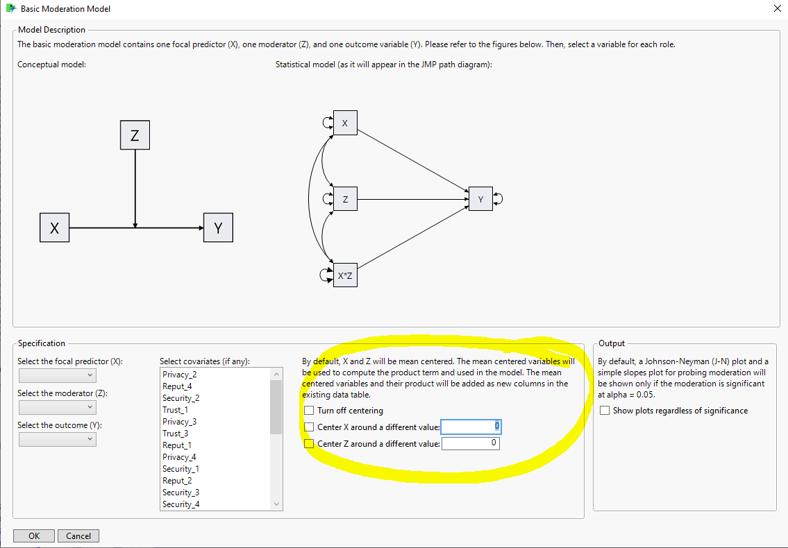Select the Z node in the statistical model diagram
The height and width of the screenshot is (548, 788).
click(345, 198)
